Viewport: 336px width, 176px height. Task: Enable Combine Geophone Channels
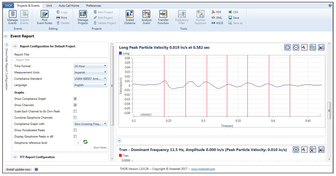pos(75,118)
